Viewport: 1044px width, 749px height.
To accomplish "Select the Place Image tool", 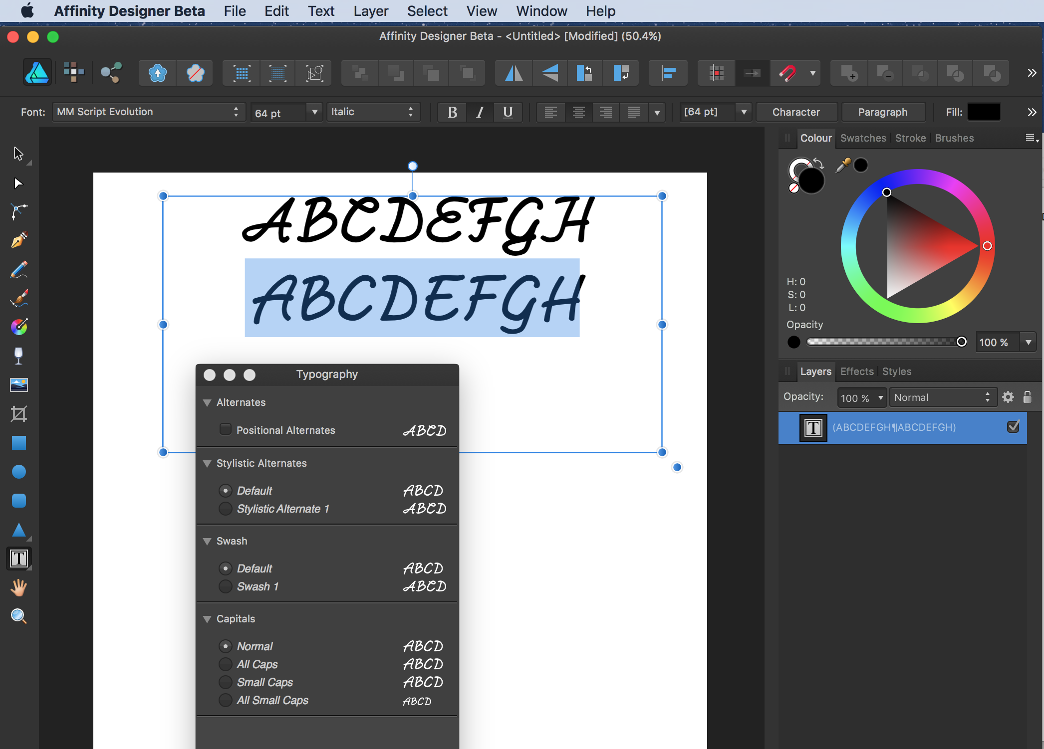I will pyautogui.click(x=18, y=385).
